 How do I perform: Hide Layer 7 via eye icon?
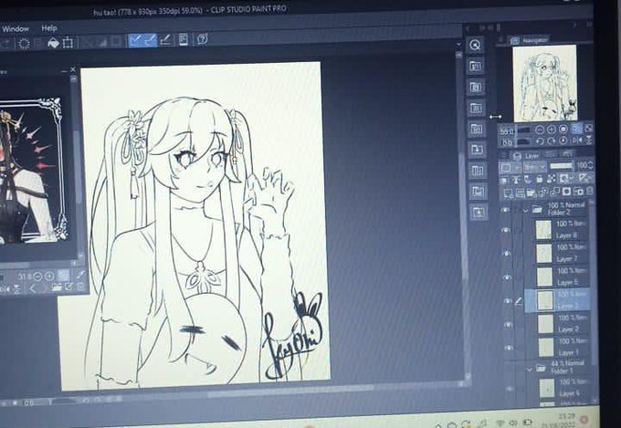click(507, 254)
